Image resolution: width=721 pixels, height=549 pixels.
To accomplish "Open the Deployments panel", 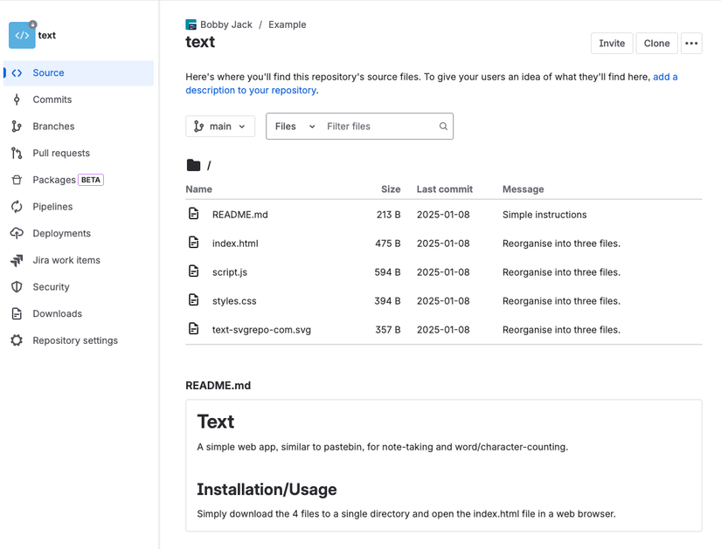I will tap(61, 233).
